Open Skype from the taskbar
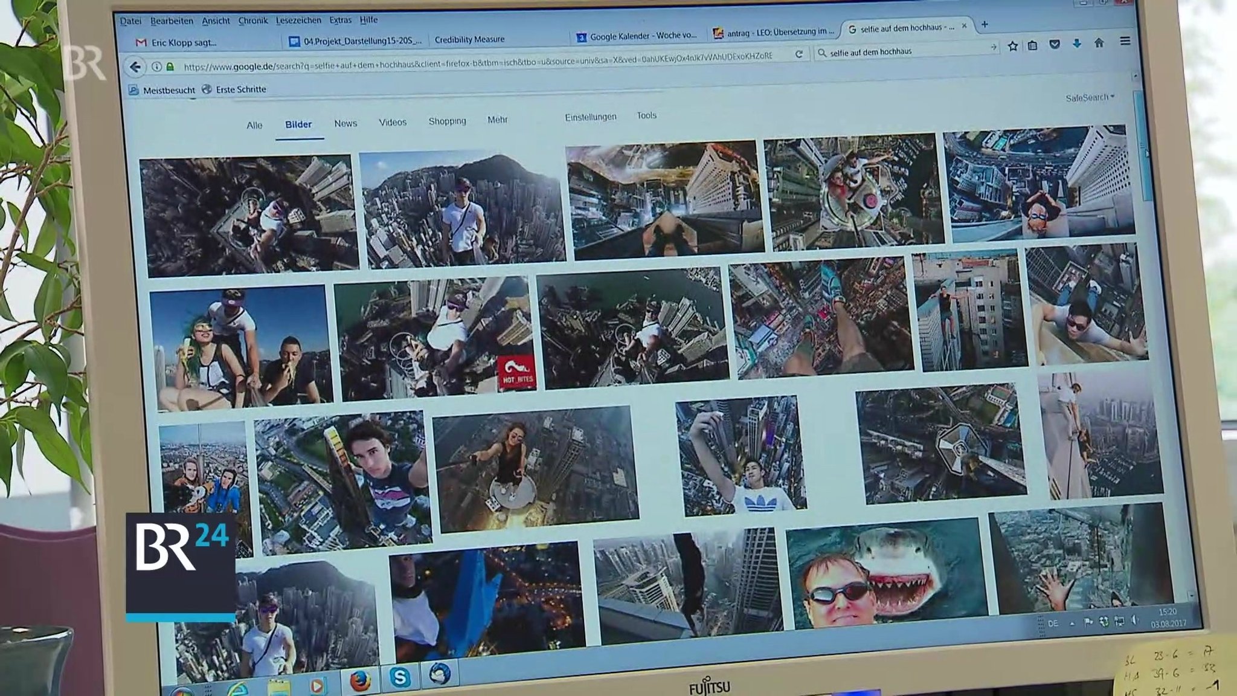Viewport: 1237px width, 696px height. (400, 678)
